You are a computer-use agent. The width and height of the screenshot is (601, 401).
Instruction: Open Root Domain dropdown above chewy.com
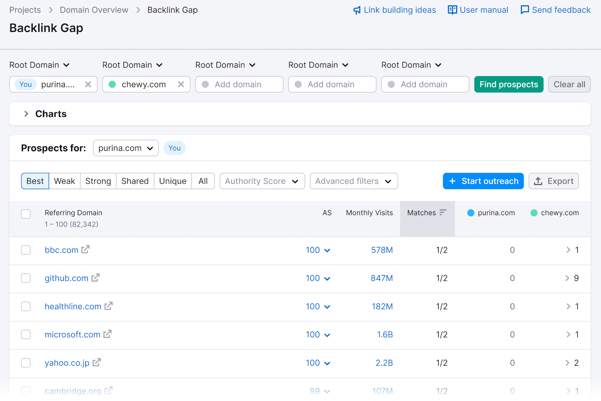(133, 65)
